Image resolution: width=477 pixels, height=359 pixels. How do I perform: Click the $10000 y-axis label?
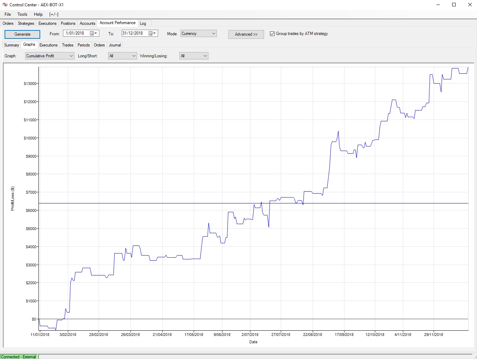click(31, 138)
